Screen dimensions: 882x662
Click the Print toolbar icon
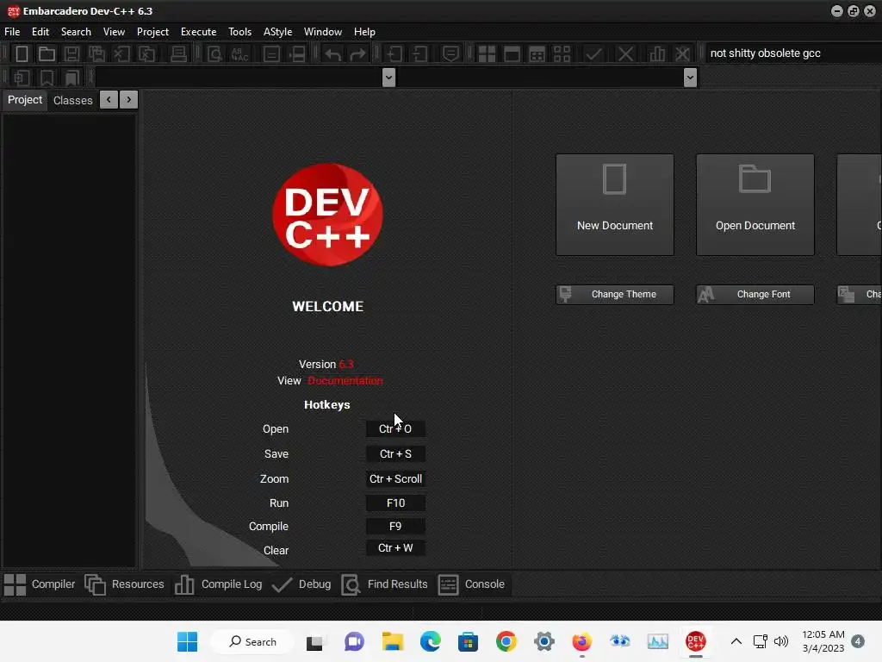178,54
